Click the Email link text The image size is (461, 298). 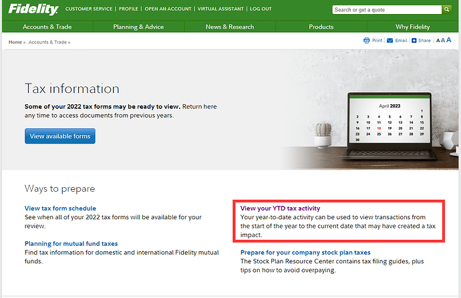point(401,41)
